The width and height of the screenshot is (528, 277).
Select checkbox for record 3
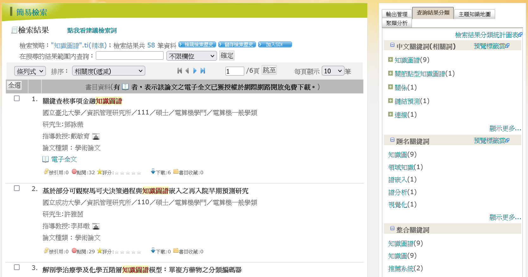coord(17,267)
